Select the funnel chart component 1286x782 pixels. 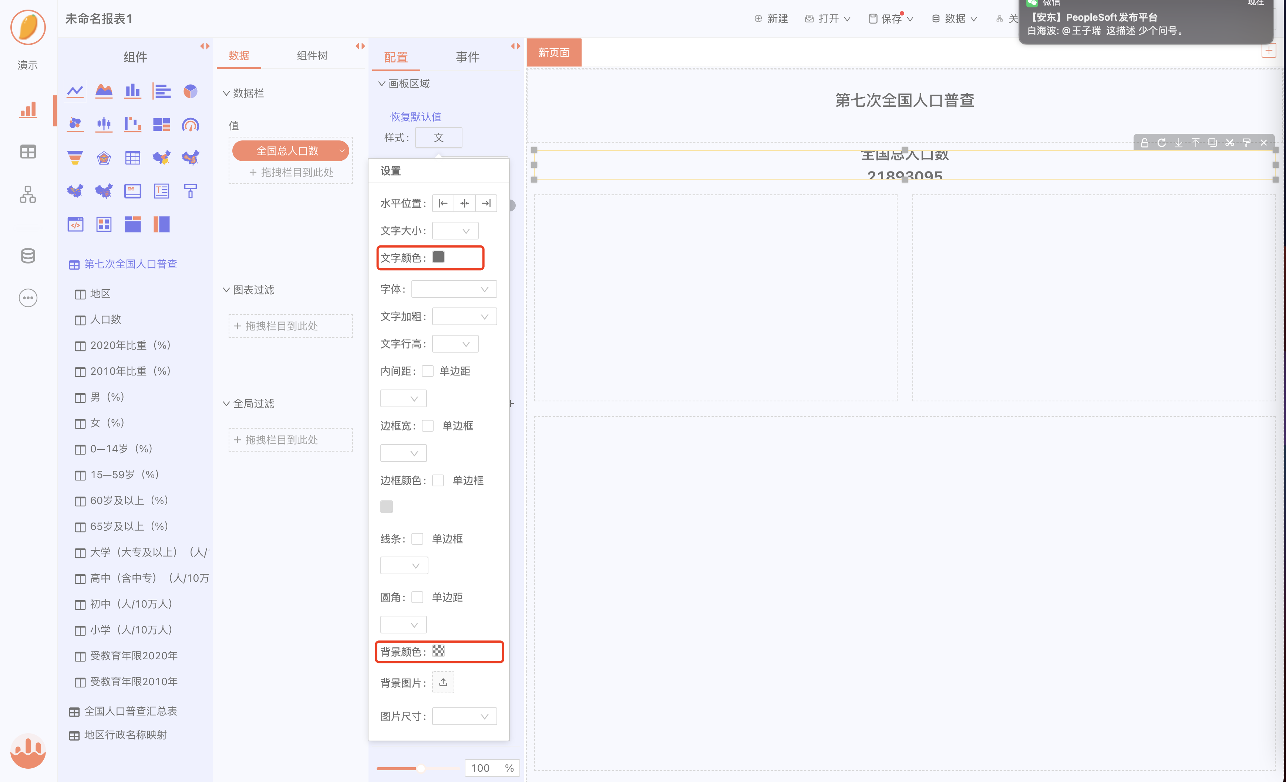click(75, 157)
